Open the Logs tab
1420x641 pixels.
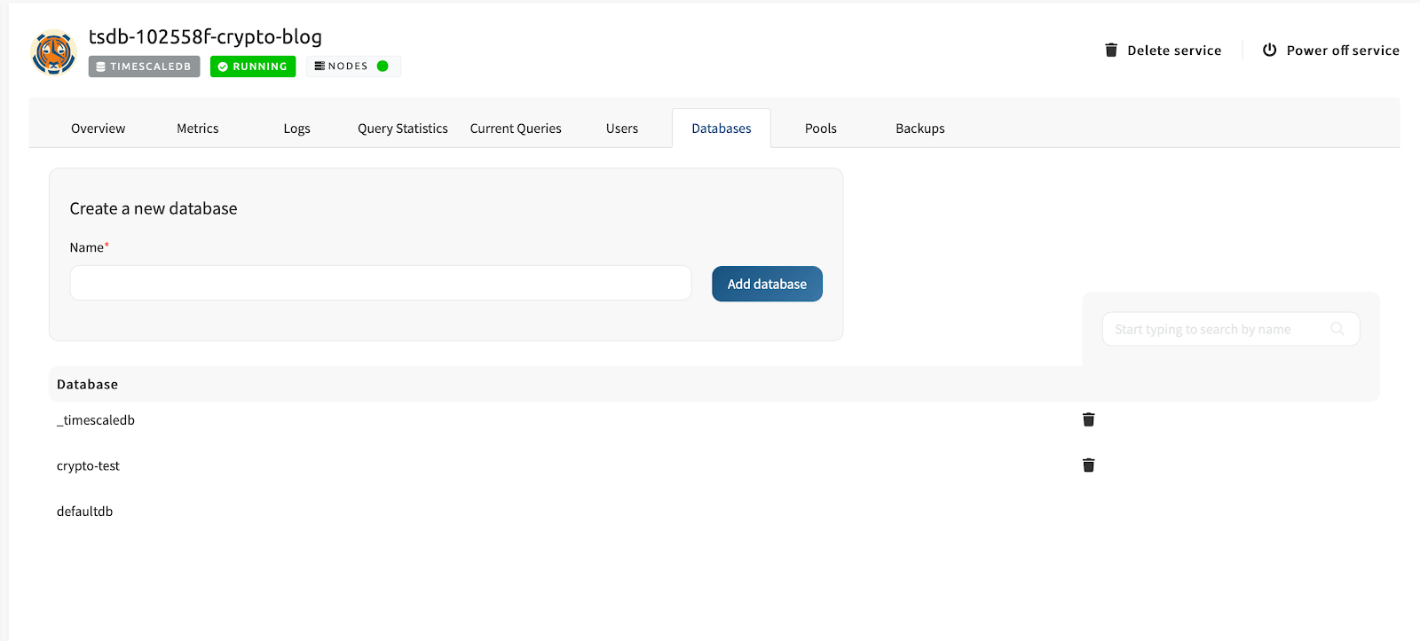296,129
